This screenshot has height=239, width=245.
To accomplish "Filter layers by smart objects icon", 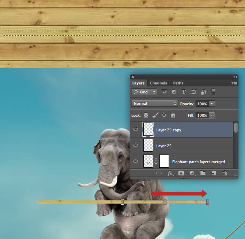I will click(203, 92).
